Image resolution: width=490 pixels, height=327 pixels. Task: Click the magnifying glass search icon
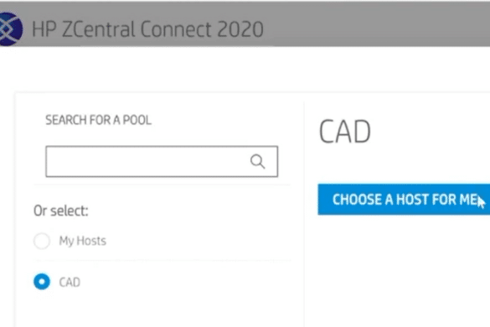click(257, 162)
